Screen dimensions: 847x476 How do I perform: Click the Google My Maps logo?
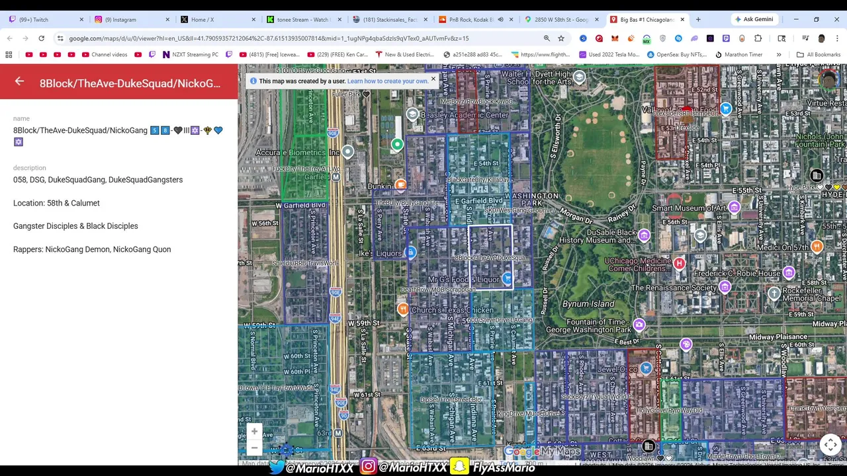(x=542, y=452)
